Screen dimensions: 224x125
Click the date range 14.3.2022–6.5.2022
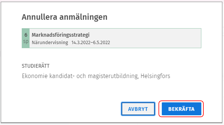click(x=91, y=42)
